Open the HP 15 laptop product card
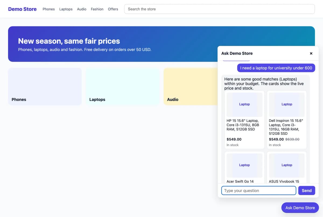 point(244,120)
